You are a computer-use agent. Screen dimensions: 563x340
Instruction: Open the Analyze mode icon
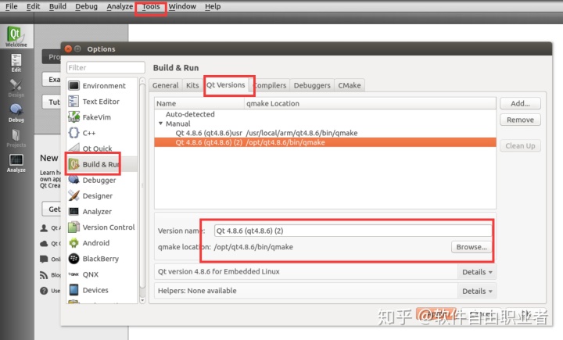[x=16, y=163]
